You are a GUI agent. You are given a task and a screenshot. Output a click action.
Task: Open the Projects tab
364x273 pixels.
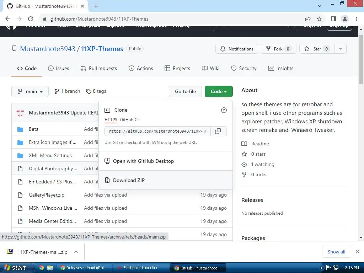pos(177,68)
